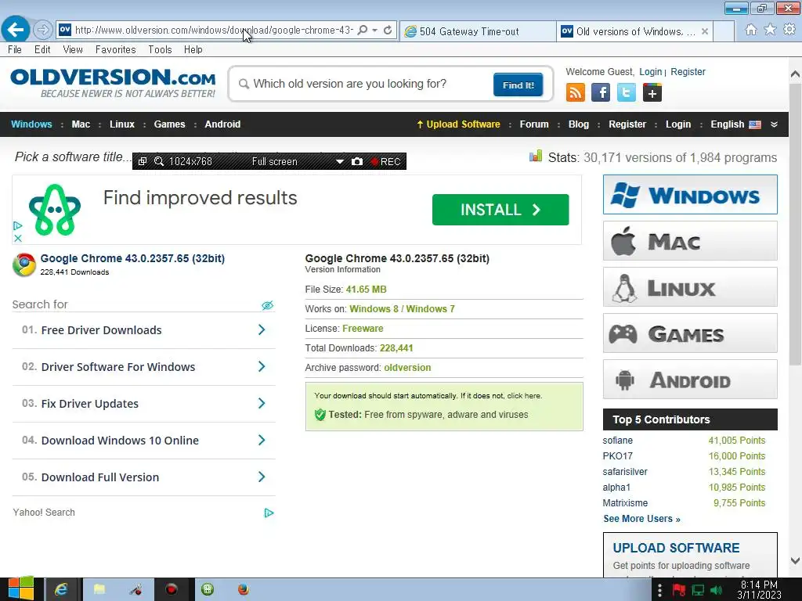The width and height of the screenshot is (802, 601).
Task: Click the Find It! button
Action: (518, 85)
